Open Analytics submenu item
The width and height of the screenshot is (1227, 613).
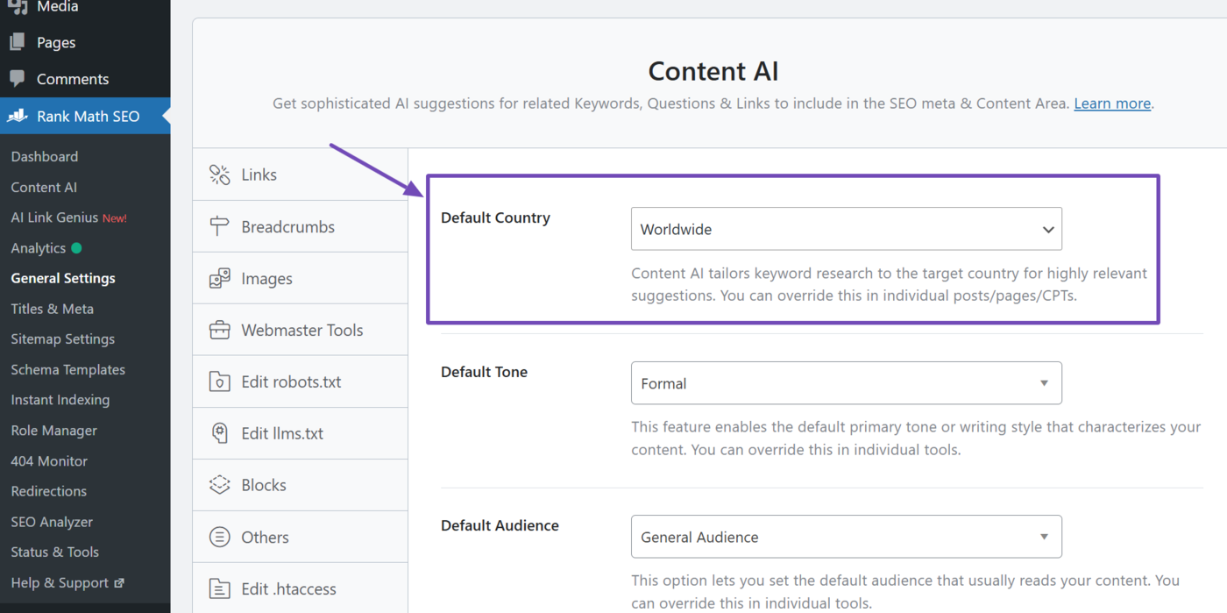point(39,248)
